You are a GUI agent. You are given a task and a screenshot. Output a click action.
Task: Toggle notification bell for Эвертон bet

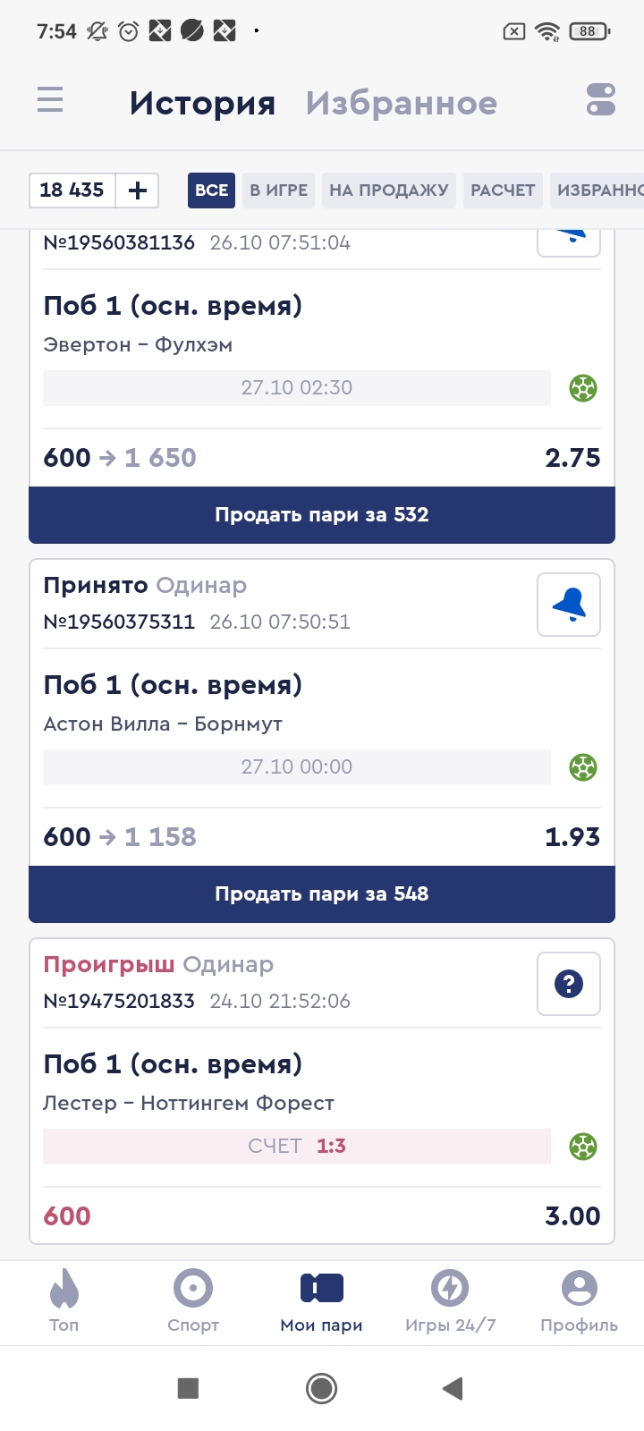(569, 240)
